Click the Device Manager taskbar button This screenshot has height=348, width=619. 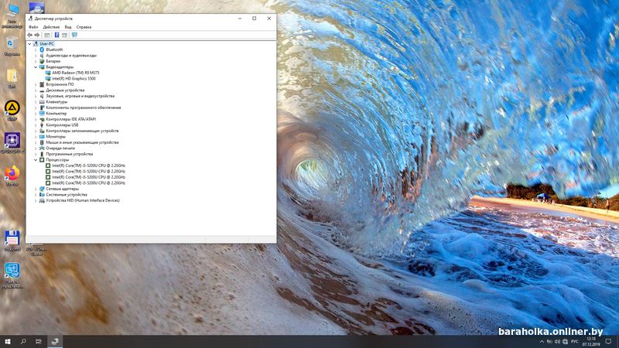pos(55,341)
